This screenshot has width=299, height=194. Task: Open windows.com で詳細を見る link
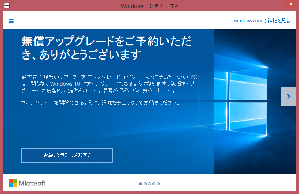262,20
